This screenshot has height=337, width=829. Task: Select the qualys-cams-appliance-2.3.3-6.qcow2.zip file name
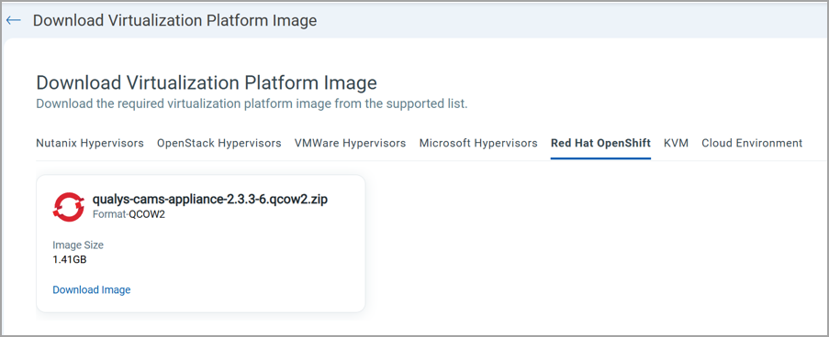tap(210, 200)
